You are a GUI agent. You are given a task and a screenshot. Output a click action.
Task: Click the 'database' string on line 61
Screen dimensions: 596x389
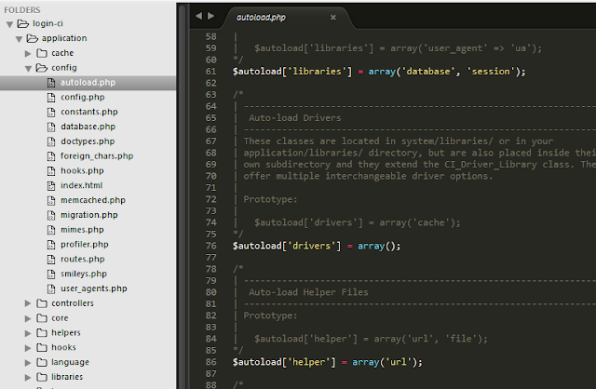(x=428, y=72)
